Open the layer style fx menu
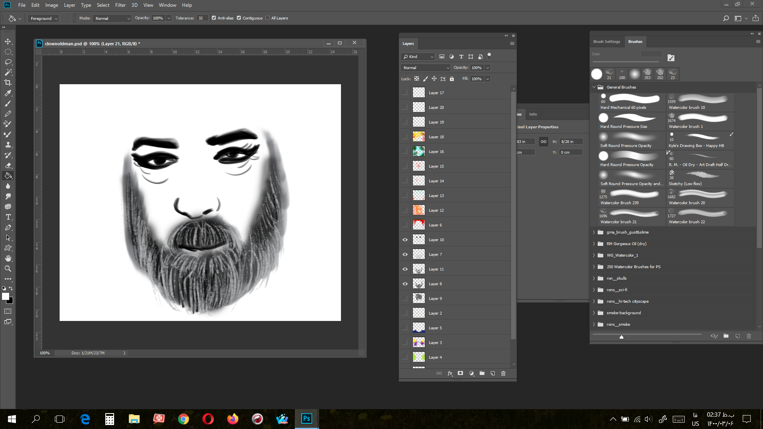 (450, 373)
